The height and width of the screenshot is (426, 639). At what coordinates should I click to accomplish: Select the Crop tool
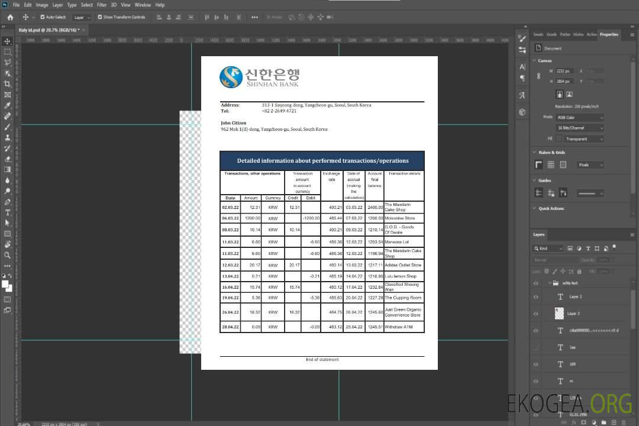click(7, 84)
